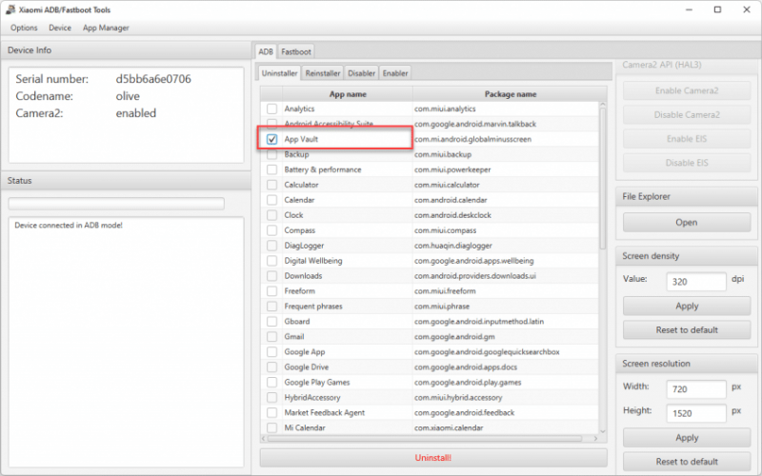762x476 pixels.
Task: Check the Battery & performance checkbox
Action: coord(271,169)
